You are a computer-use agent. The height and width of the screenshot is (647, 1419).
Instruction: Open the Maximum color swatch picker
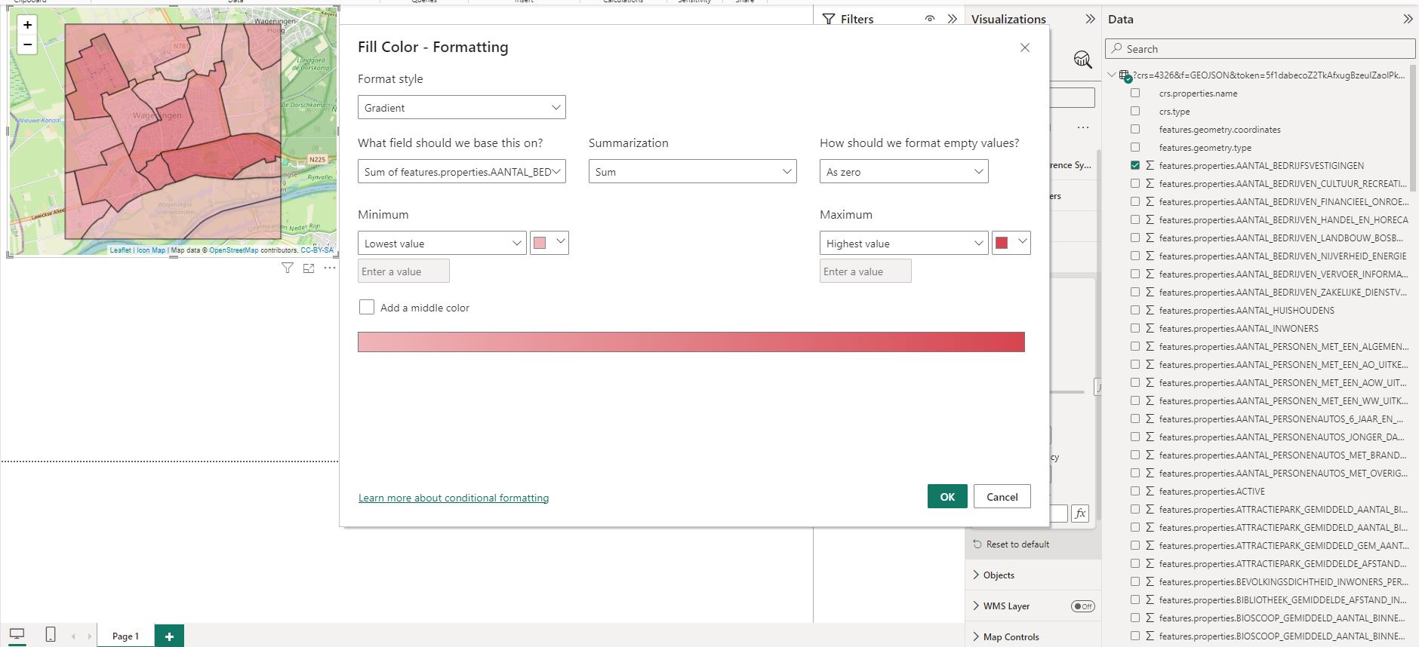tap(1011, 243)
